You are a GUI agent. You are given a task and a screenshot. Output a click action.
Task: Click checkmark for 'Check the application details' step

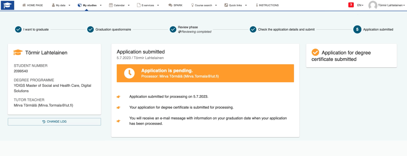(253, 30)
